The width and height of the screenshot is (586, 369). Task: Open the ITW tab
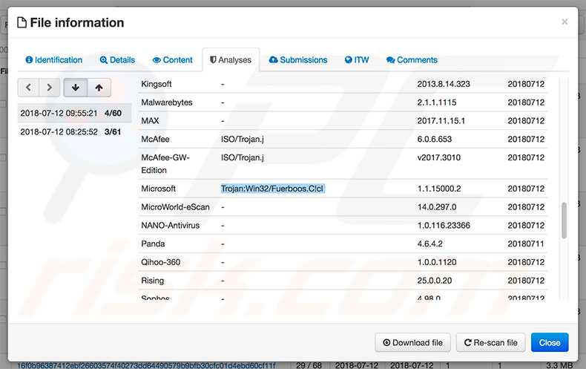(357, 60)
